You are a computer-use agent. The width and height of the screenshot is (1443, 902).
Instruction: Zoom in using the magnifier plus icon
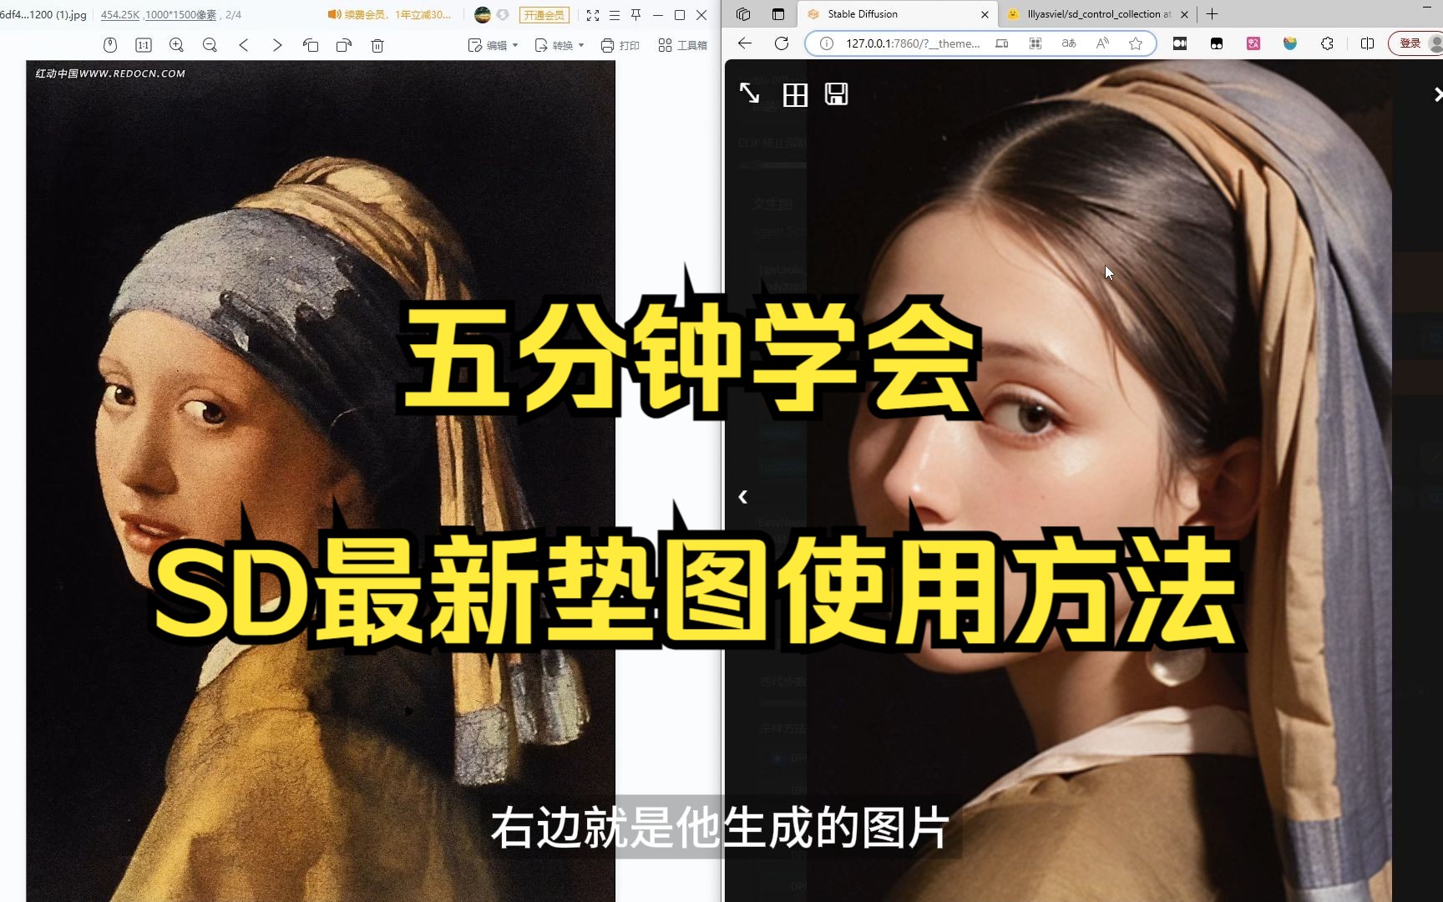(x=176, y=45)
